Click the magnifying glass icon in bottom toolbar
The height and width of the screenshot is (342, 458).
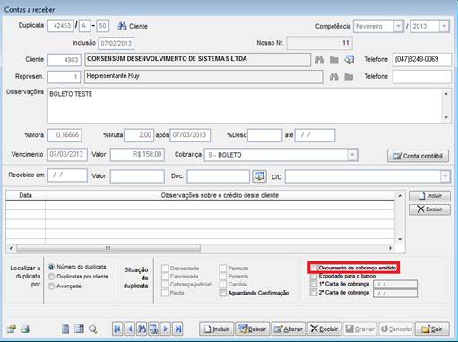pos(93,329)
